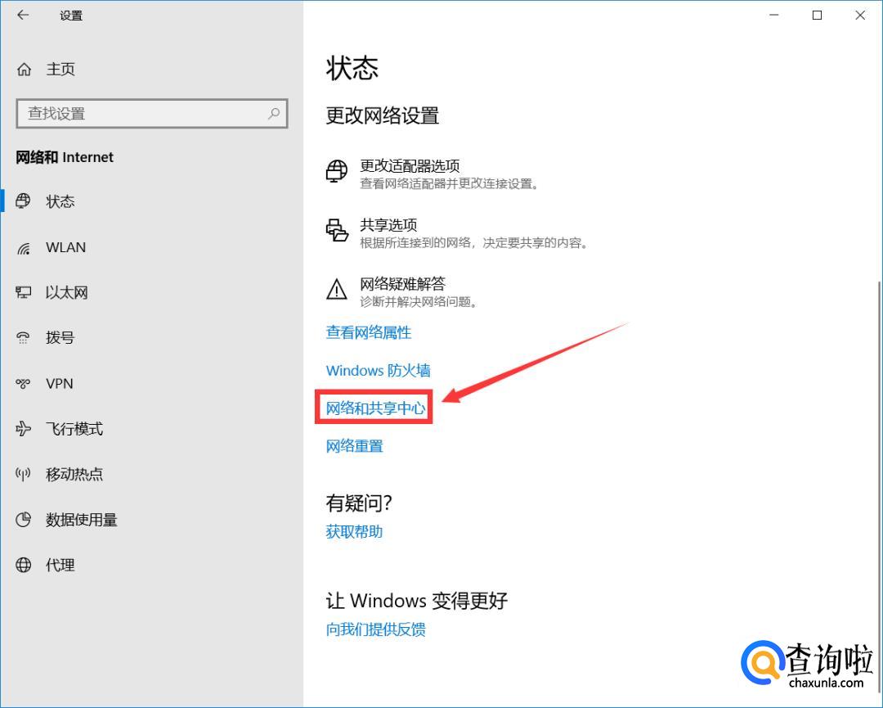This screenshot has height=708, width=883.
Task: Click the globe icon beside 代理
Action: click(23, 565)
